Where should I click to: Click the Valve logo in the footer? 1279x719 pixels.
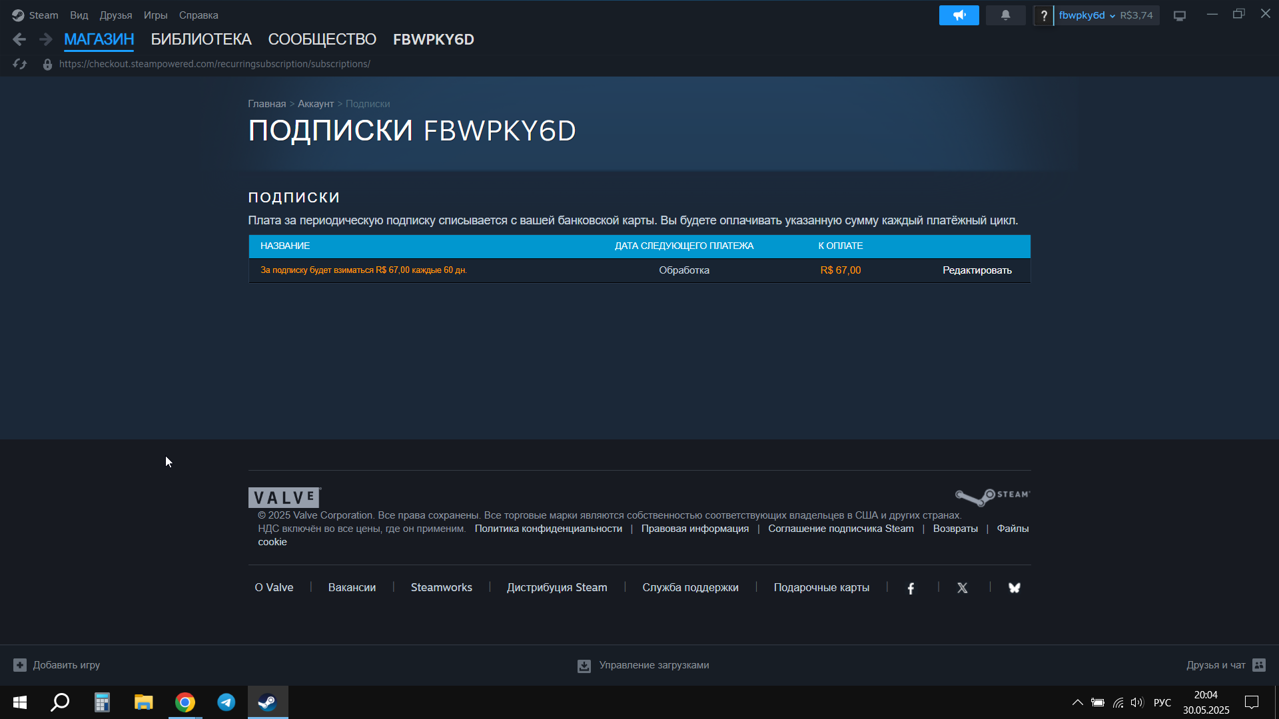coord(284,497)
